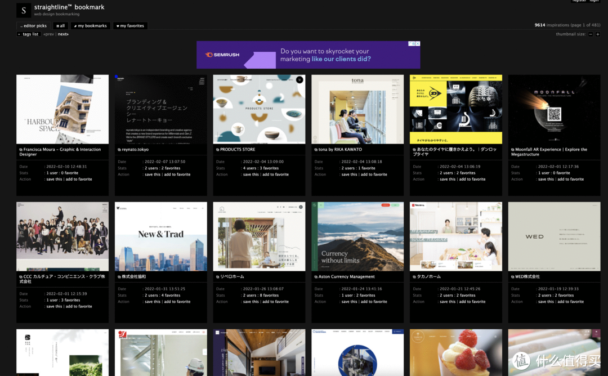Screen dimensions: 608x376
Task: Add reynato.tokyo to favorites
Action: [177, 175]
